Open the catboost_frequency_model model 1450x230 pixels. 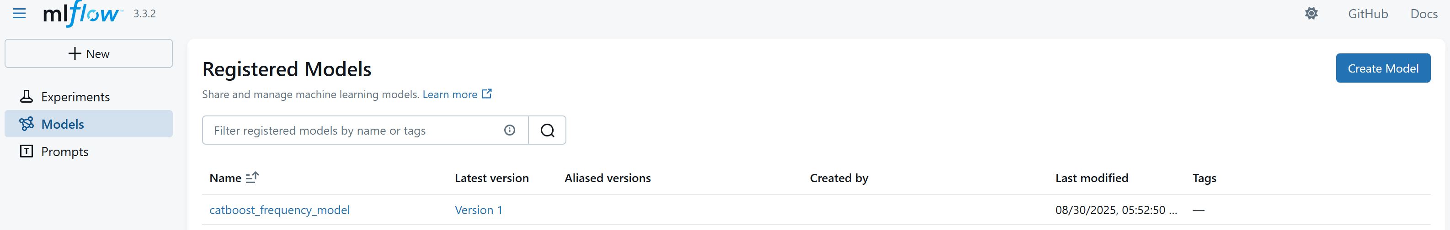(280, 210)
